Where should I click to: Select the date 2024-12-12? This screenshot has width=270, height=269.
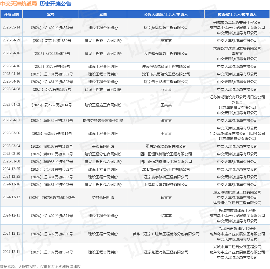pyautogui.click(x=11, y=197)
